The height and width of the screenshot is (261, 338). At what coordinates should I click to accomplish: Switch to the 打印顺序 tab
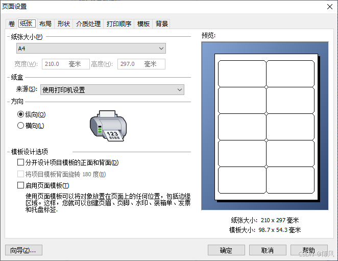coord(119,23)
